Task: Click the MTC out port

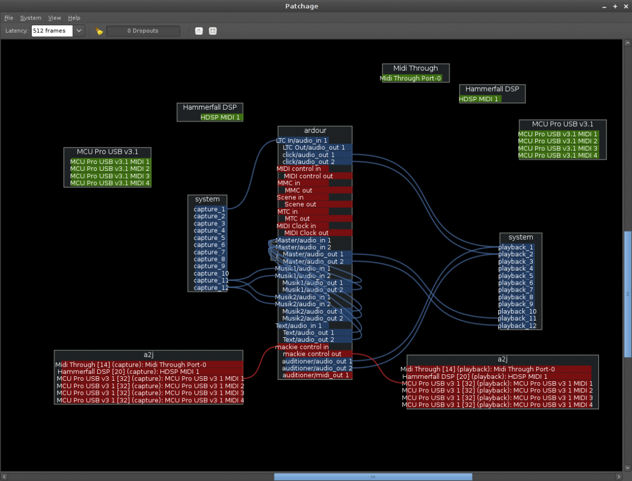Action: [x=315, y=219]
